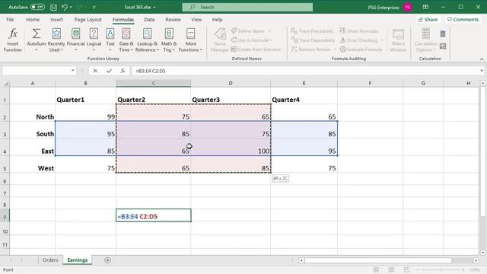Screen dimensions: 487x274
Task: Click Use in Formula
Action: (x=252, y=40)
